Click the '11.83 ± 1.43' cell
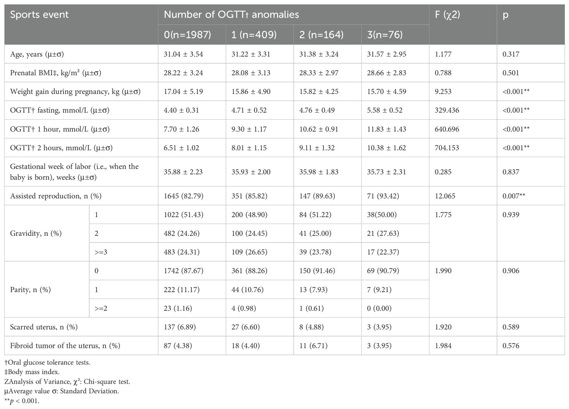 pyautogui.click(x=386, y=129)
